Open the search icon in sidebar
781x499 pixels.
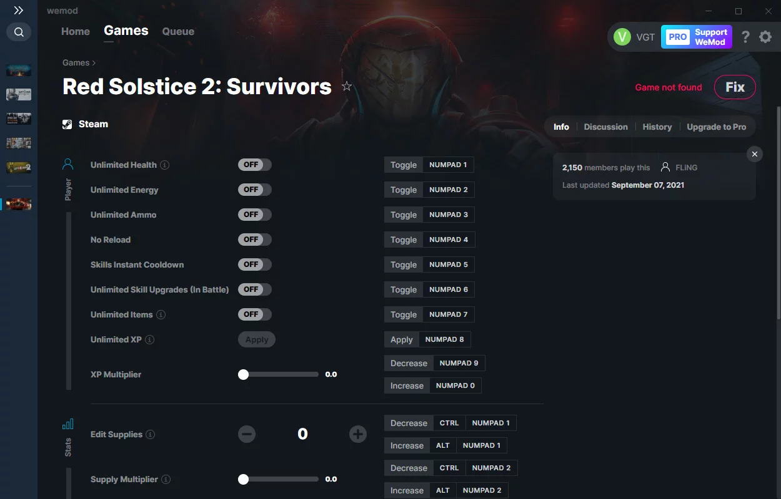[19, 32]
